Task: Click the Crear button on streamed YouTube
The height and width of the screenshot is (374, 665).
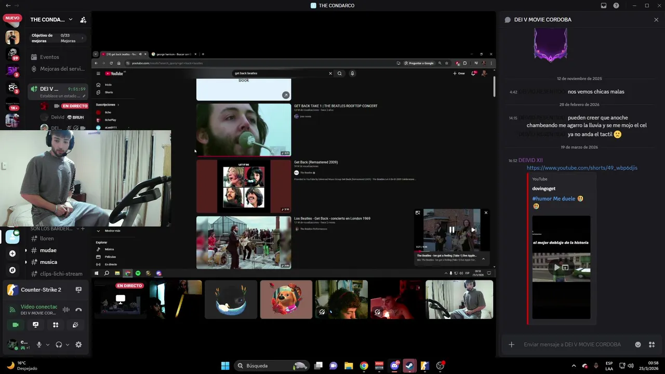Action: coord(459,73)
